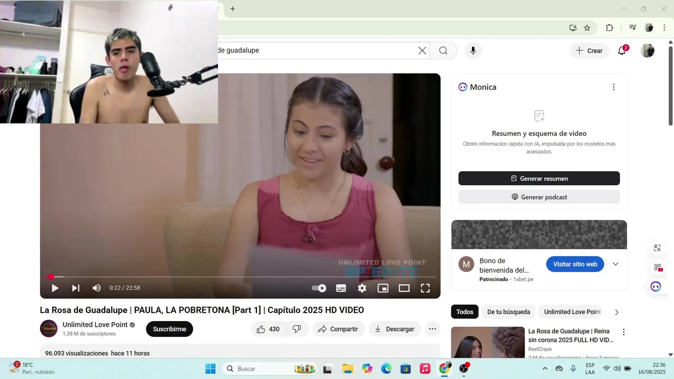Image resolution: width=674 pixels, height=379 pixels.
Task: Show hidden system tray icons
Action: 545,368
